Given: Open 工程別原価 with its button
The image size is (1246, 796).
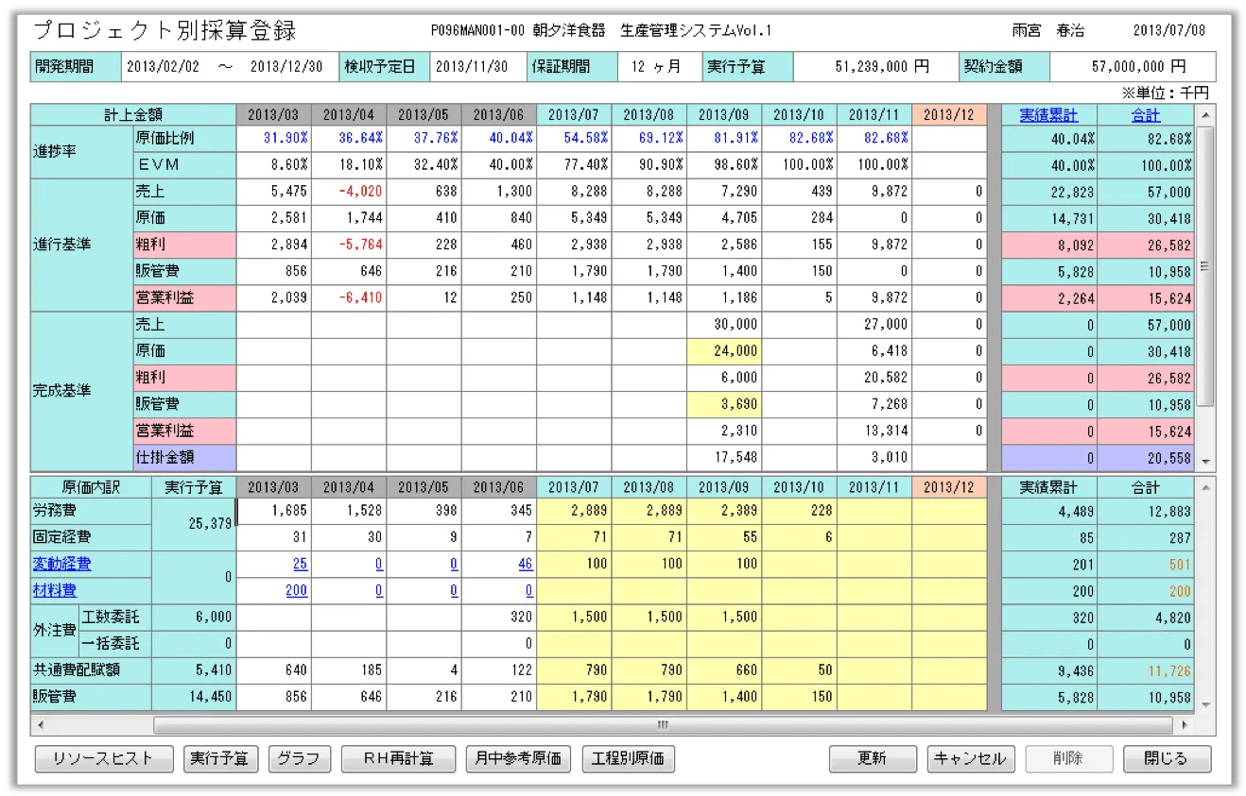Looking at the screenshot, I should pos(628,758).
